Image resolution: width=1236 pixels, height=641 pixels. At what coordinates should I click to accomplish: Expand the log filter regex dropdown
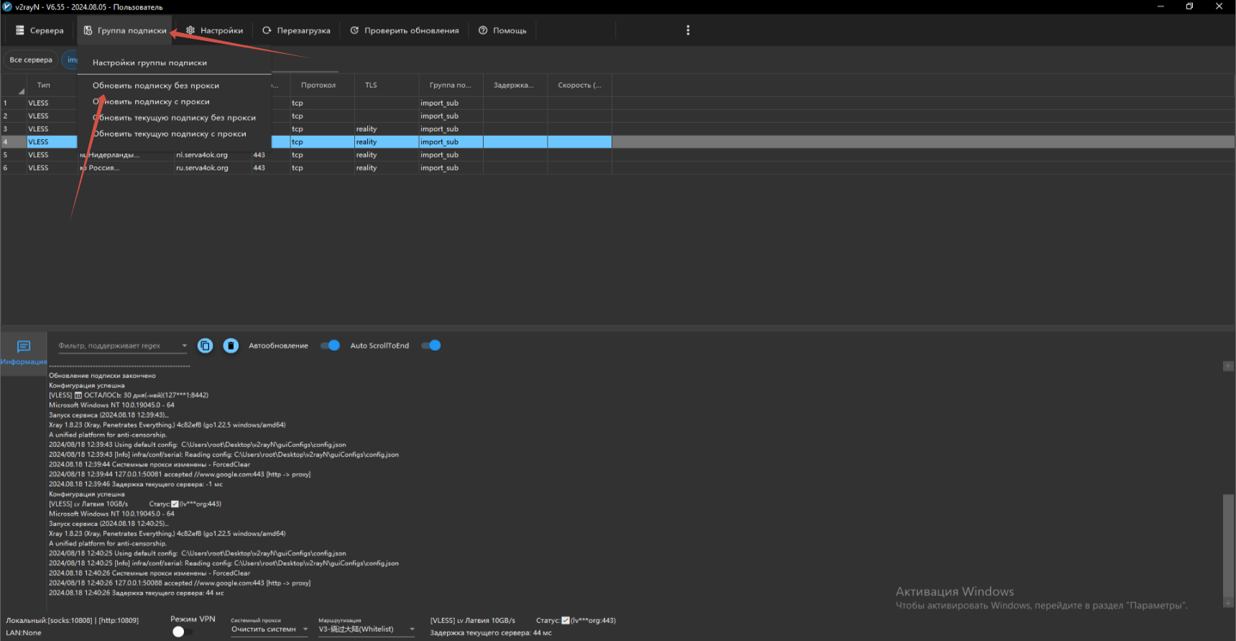click(184, 346)
